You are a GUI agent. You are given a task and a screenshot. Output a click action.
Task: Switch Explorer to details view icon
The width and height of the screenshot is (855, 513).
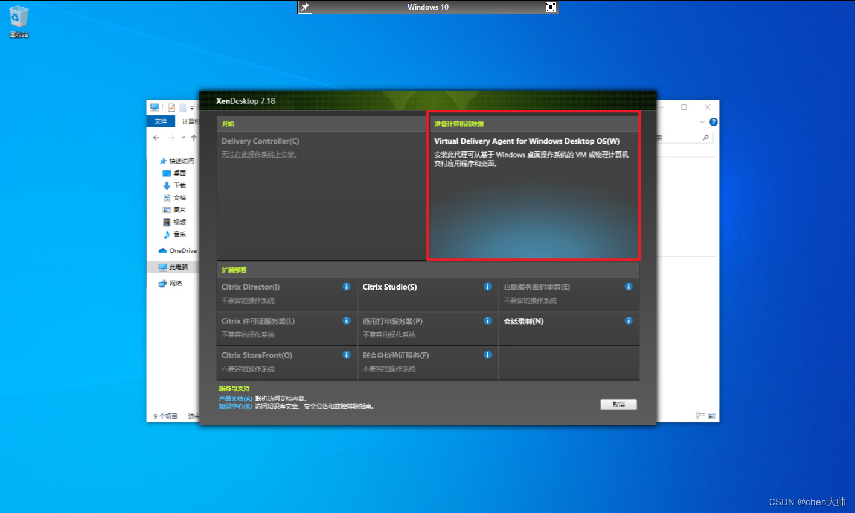click(700, 416)
